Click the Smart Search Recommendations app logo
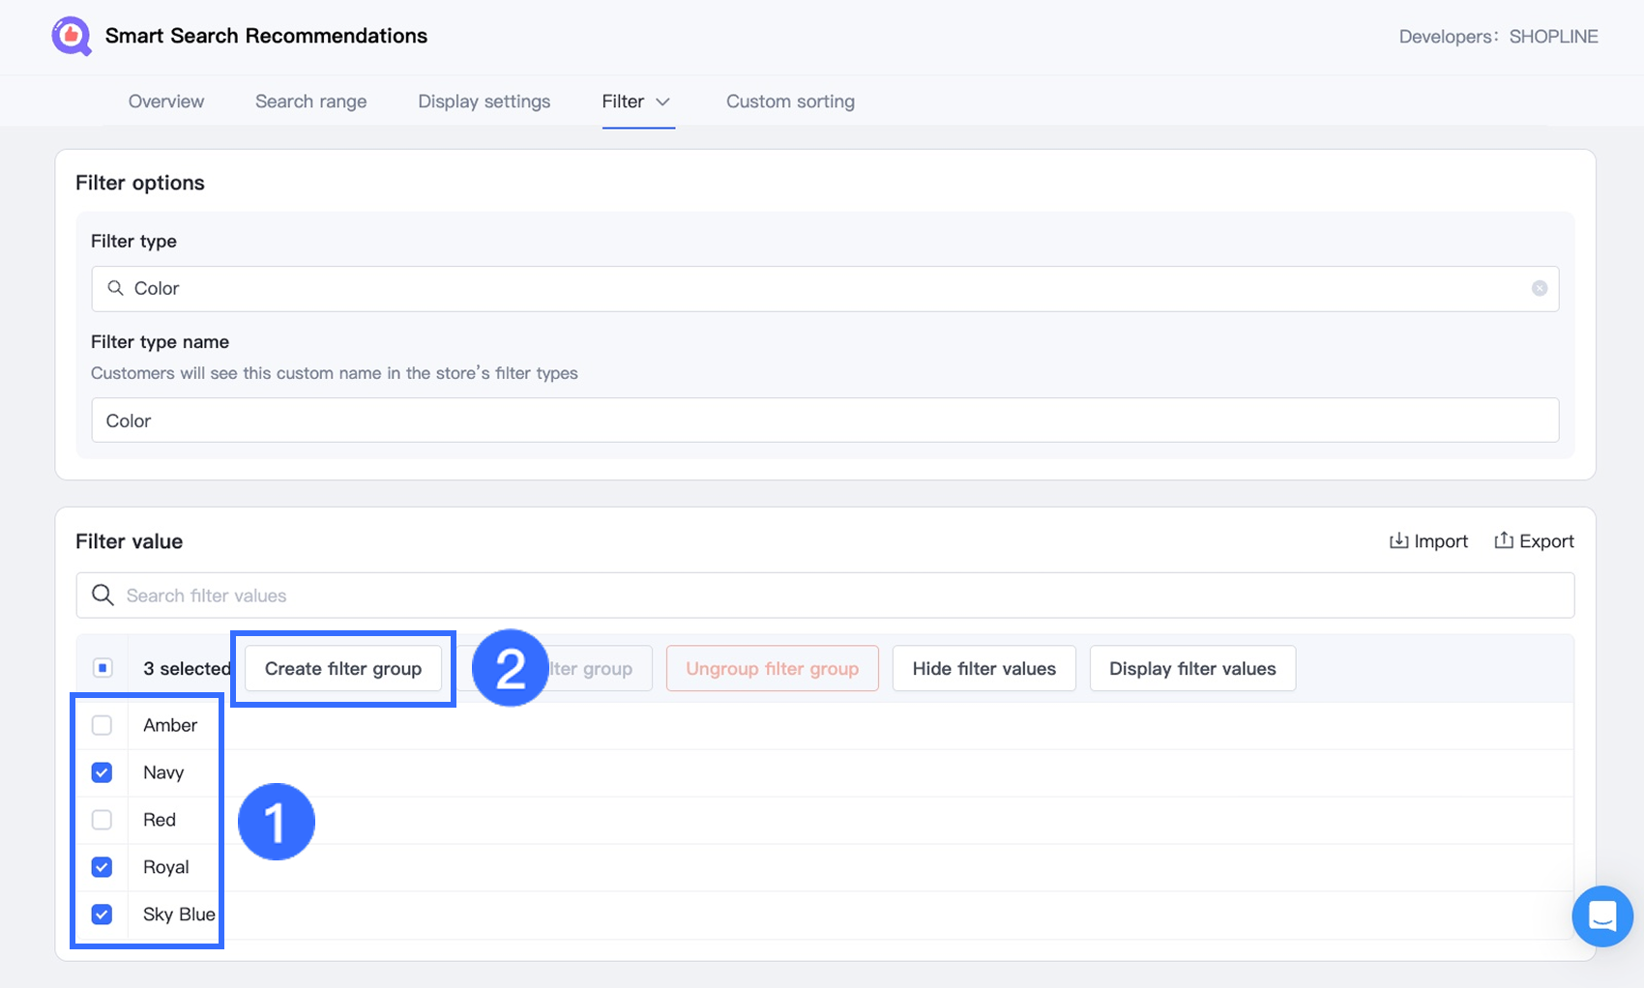Viewport: 1644px width, 988px height. coord(72,37)
